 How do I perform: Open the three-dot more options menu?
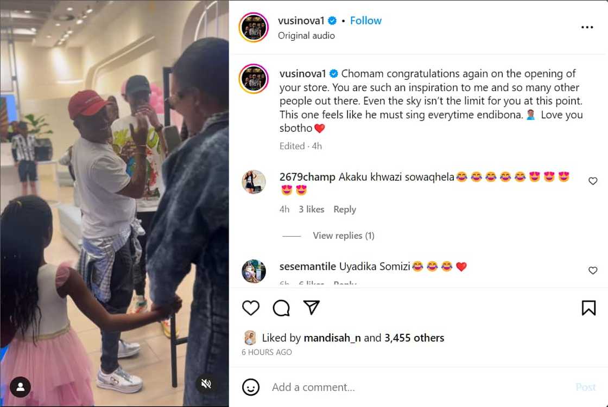coord(587,27)
